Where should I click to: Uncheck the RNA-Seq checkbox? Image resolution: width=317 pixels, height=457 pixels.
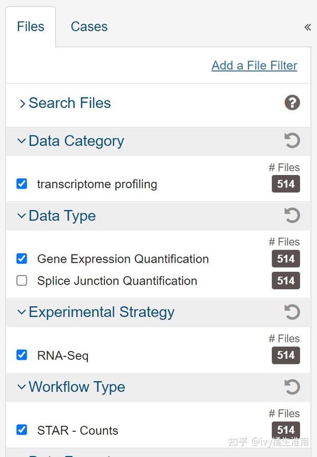point(22,355)
